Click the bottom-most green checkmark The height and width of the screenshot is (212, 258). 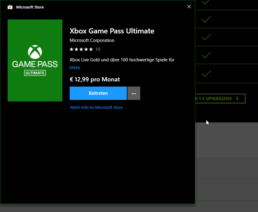tap(206, 73)
